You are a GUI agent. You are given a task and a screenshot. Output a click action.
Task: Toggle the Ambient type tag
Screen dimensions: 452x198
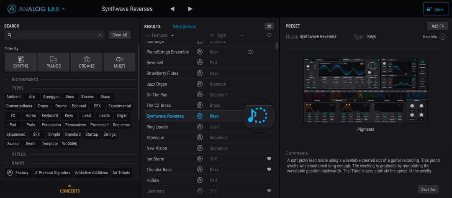[13, 96]
